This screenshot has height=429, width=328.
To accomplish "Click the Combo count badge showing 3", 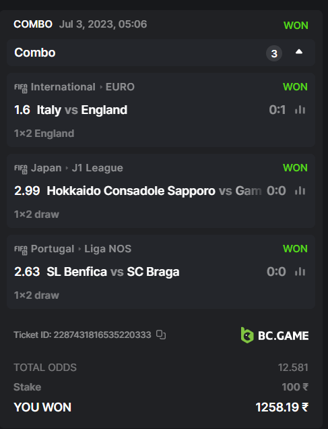I will coord(274,53).
